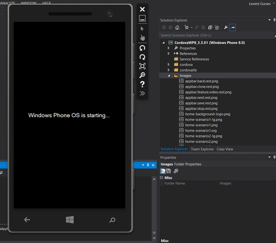The image size is (276, 243).
Task: Open Pending Changes Filter dropdown arrow
Action: [x=191, y=27]
